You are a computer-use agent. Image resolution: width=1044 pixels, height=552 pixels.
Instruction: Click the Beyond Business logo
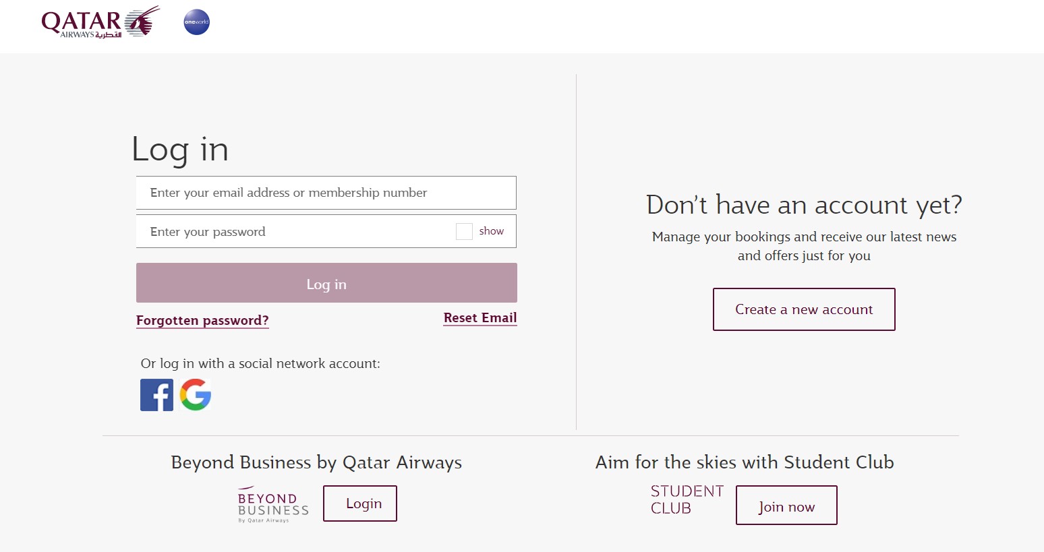273,505
